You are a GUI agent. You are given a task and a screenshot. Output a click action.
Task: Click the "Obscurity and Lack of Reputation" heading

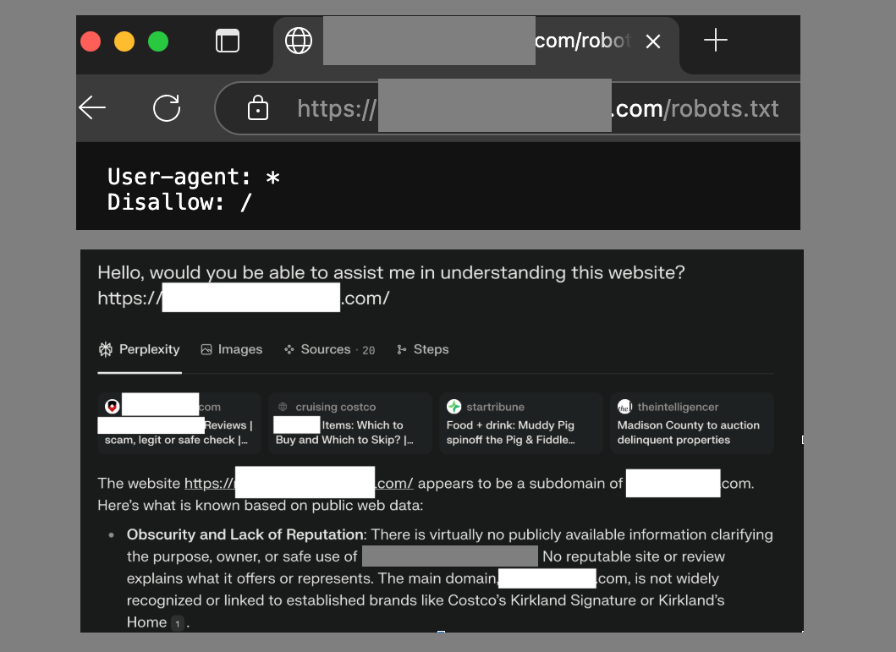(x=245, y=534)
